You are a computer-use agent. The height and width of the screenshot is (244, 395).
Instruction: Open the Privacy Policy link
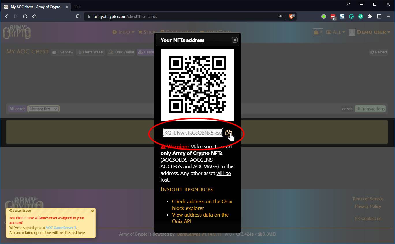click(368, 206)
